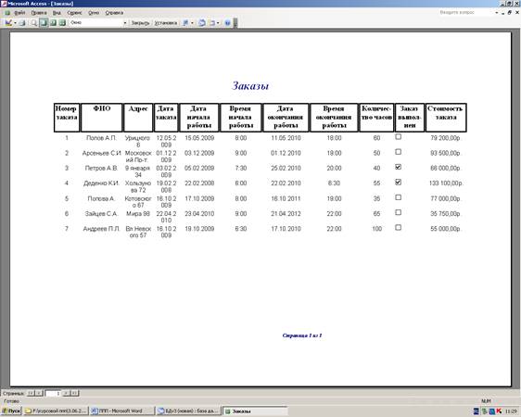Viewport: 521px width, 417px height.
Task: Expand the New Object dropdown arrow
Action: point(218,23)
